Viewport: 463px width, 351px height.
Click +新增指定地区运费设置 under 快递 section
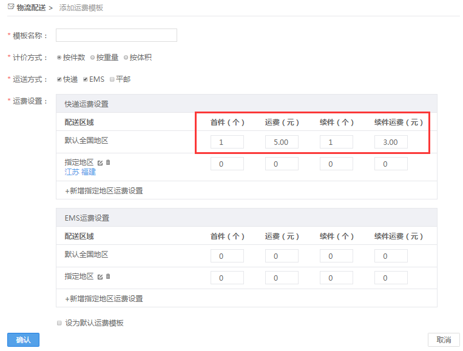coord(104,190)
